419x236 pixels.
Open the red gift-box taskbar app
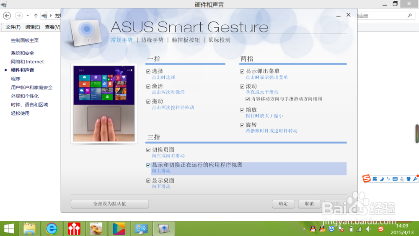[x=74, y=228]
